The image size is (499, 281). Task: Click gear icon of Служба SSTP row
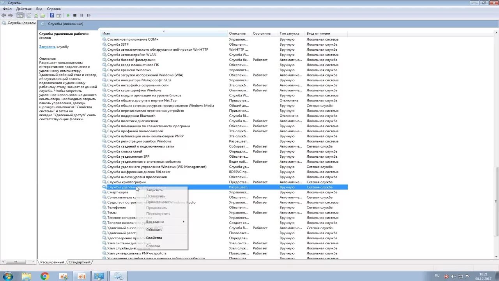pos(104,44)
